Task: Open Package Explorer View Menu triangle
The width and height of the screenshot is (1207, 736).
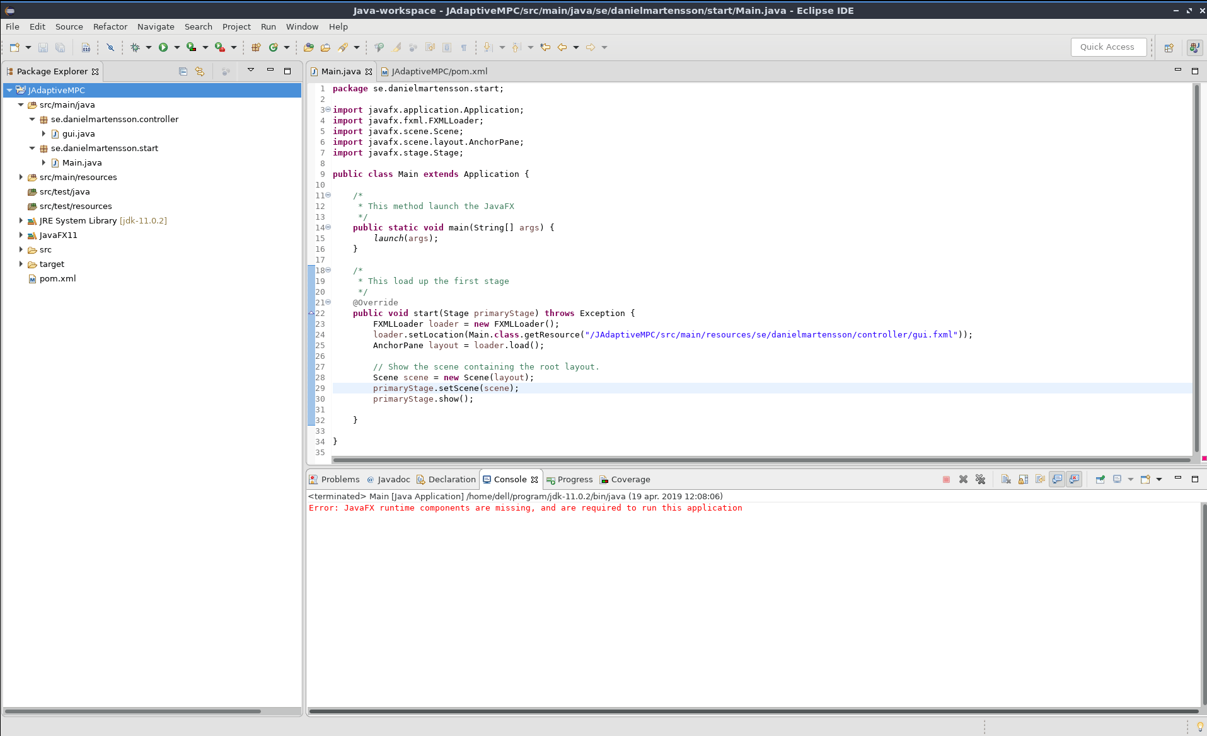Action: (x=251, y=71)
